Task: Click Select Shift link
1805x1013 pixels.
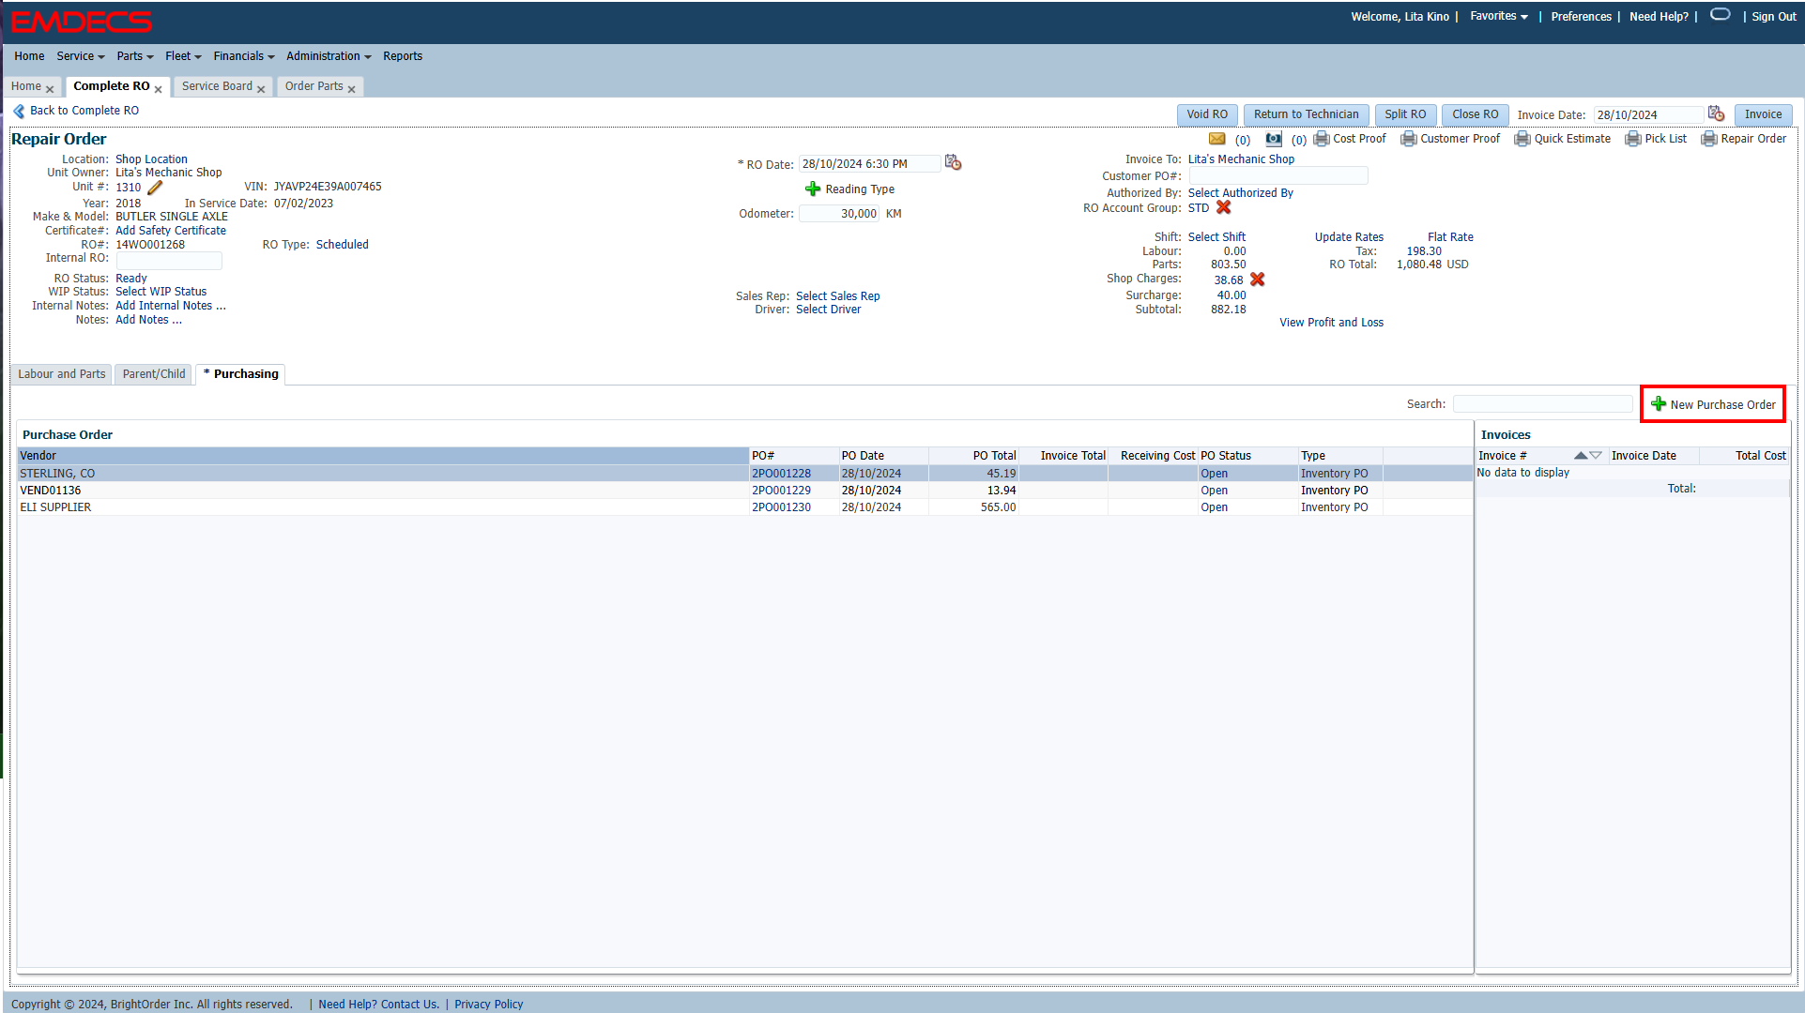Action: pos(1216,237)
